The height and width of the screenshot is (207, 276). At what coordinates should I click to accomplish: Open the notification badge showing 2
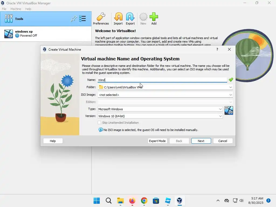(268, 201)
